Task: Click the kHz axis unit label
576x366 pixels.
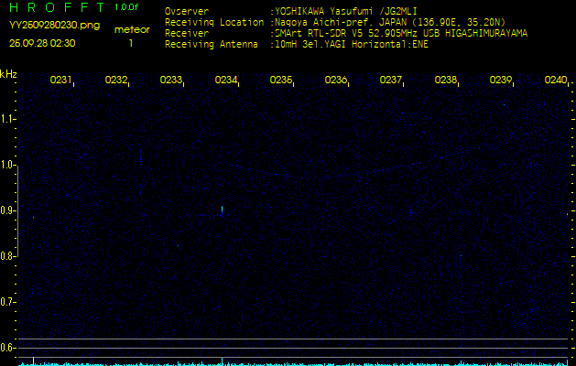Action: coord(8,74)
